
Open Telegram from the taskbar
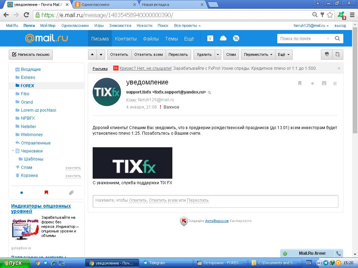coord(166,263)
